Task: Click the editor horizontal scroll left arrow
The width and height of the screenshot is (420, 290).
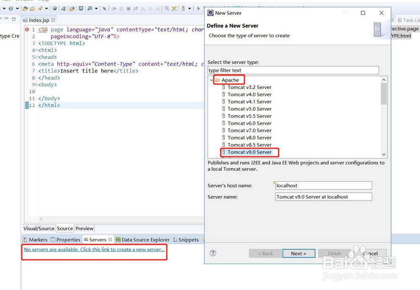Action: click(41, 219)
